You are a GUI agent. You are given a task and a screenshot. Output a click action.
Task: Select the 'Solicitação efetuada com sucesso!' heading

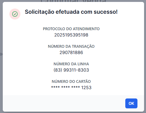pos(71,12)
